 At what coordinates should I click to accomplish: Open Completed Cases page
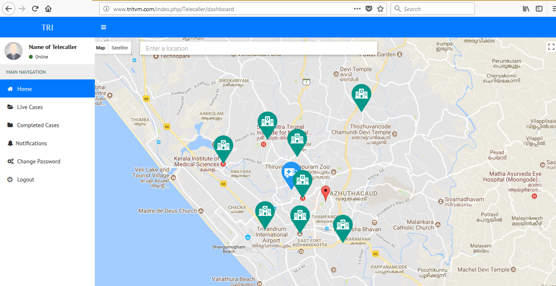[x=38, y=125]
